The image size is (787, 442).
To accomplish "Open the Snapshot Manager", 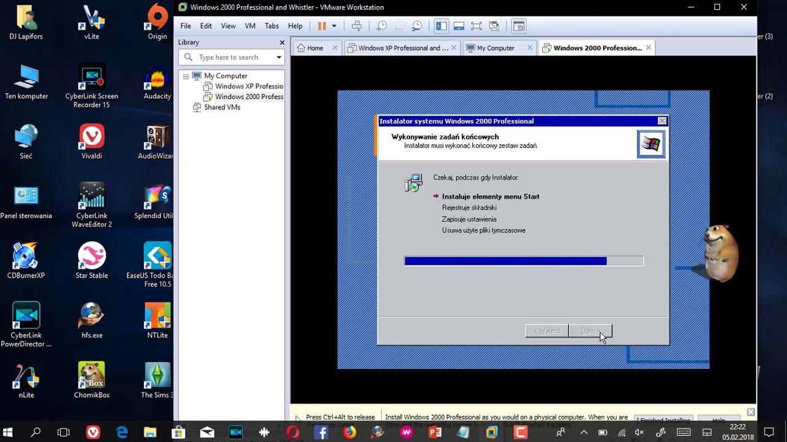I will tap(416, 25).
